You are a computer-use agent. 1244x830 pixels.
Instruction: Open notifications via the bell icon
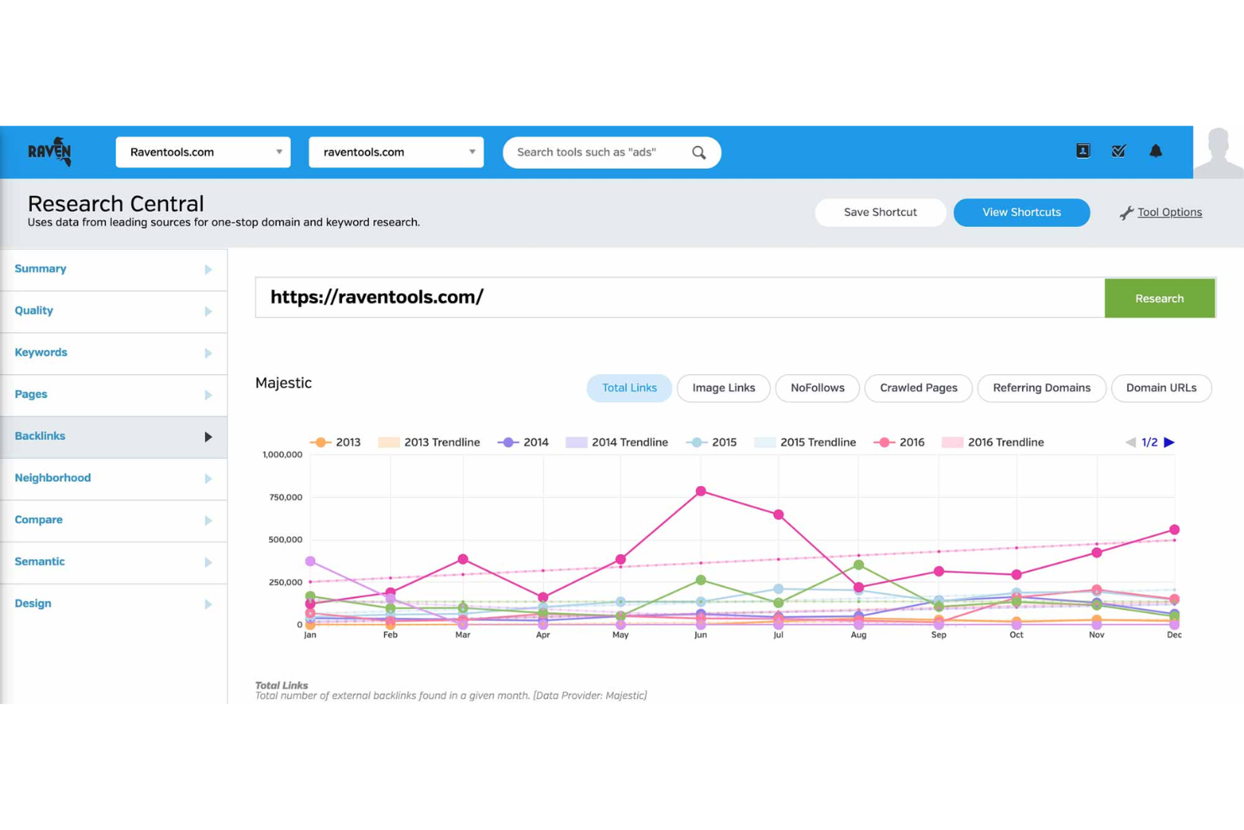pyautogui.click(x=1156, y=151)
